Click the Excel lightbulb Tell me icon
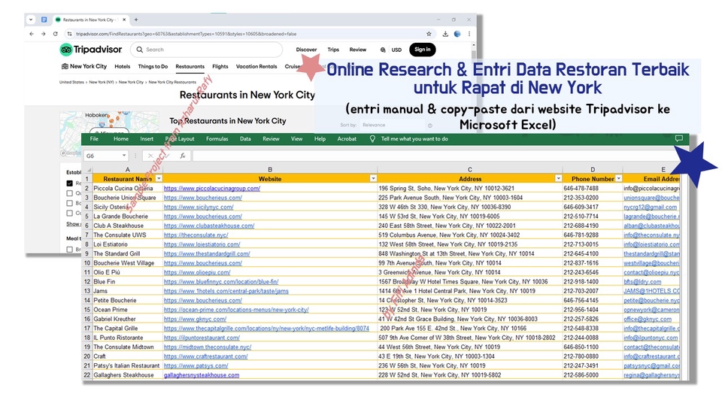The width and height of the screenshot is (722, 406). point(372,138)
